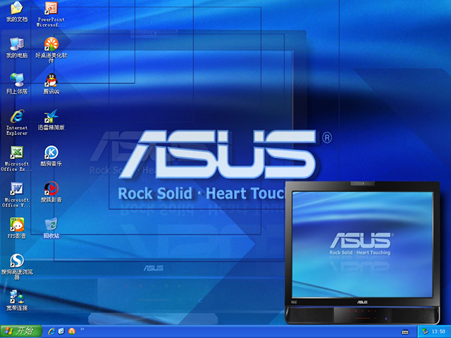
Task: Click the Broadband Connection (宽带连接) shortcut
Action: [x=17, y=296]
